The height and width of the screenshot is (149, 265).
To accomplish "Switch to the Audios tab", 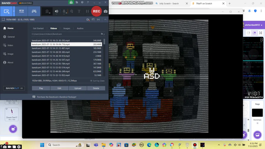I will [80, 28].
